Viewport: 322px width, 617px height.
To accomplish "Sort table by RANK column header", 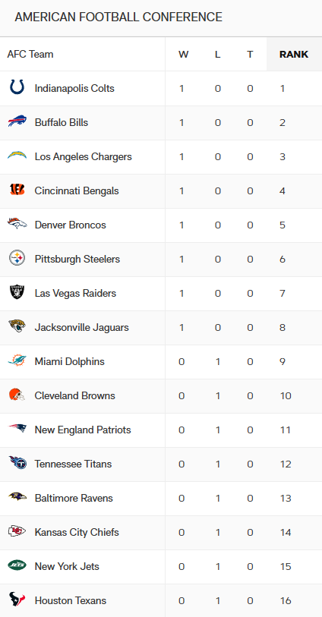I will coord(294,55).
